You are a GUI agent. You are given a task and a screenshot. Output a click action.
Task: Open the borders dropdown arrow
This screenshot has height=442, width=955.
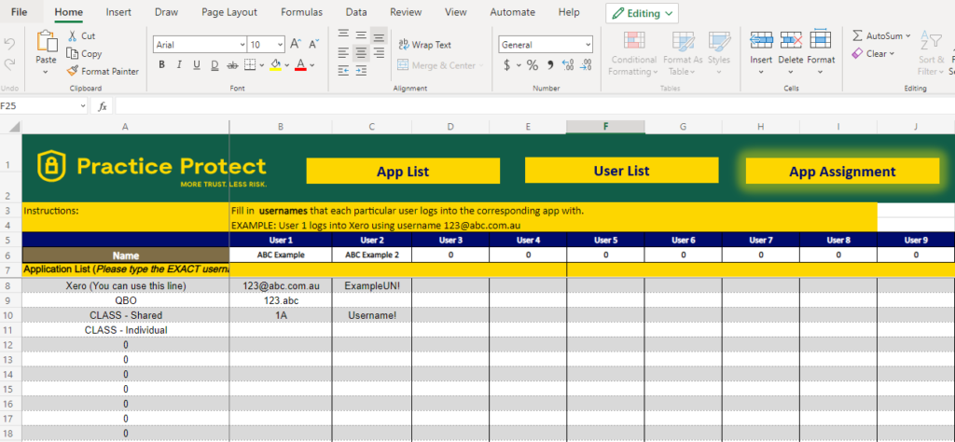(261, 65)
